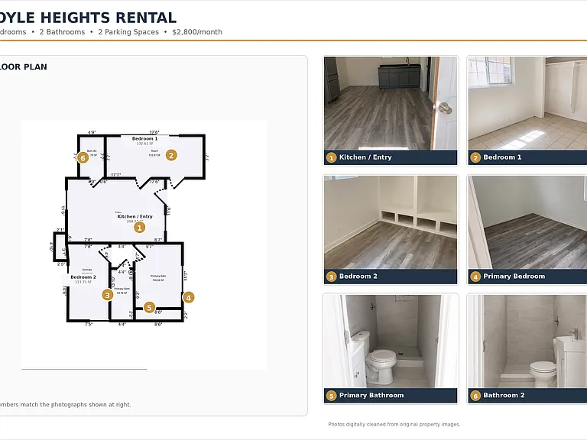The width and height of the screenshot is (587, 440).
Task: Click marker 5 in Primary Bathroom plan
Action: 149,308
